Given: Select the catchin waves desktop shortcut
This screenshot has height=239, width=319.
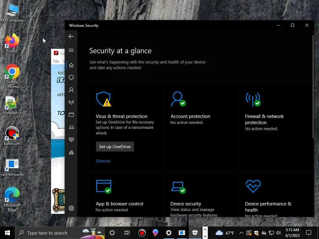Looking at the screenshot, I should coord(12,167).
